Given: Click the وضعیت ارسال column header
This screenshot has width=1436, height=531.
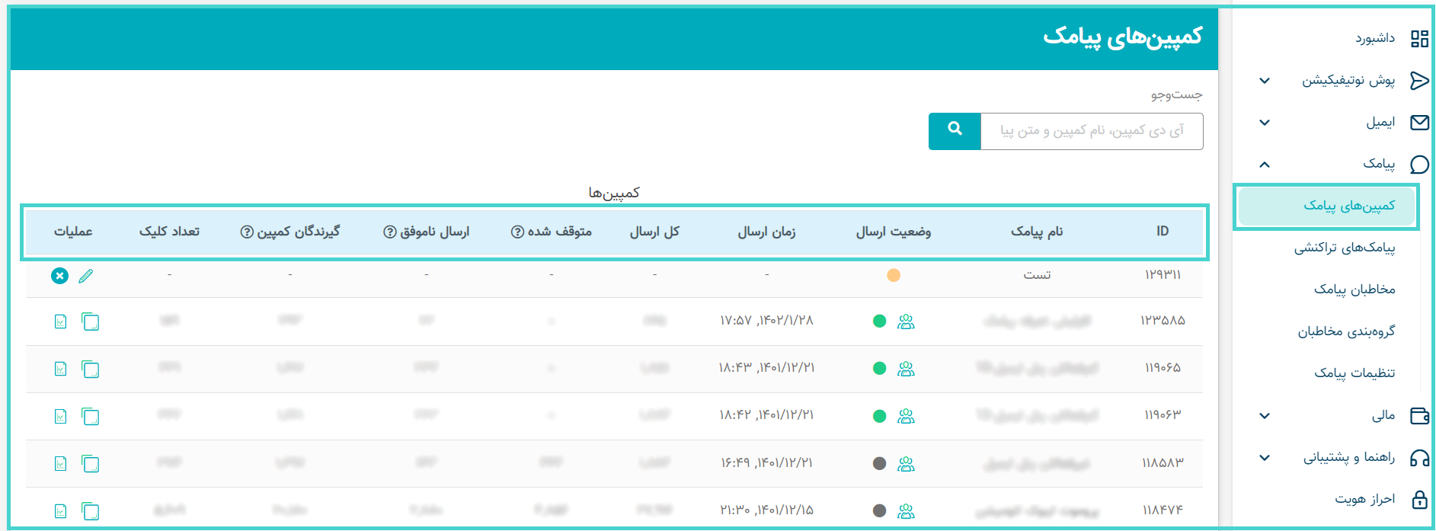Looking at the screenshot, I should (x=894, y=232).
